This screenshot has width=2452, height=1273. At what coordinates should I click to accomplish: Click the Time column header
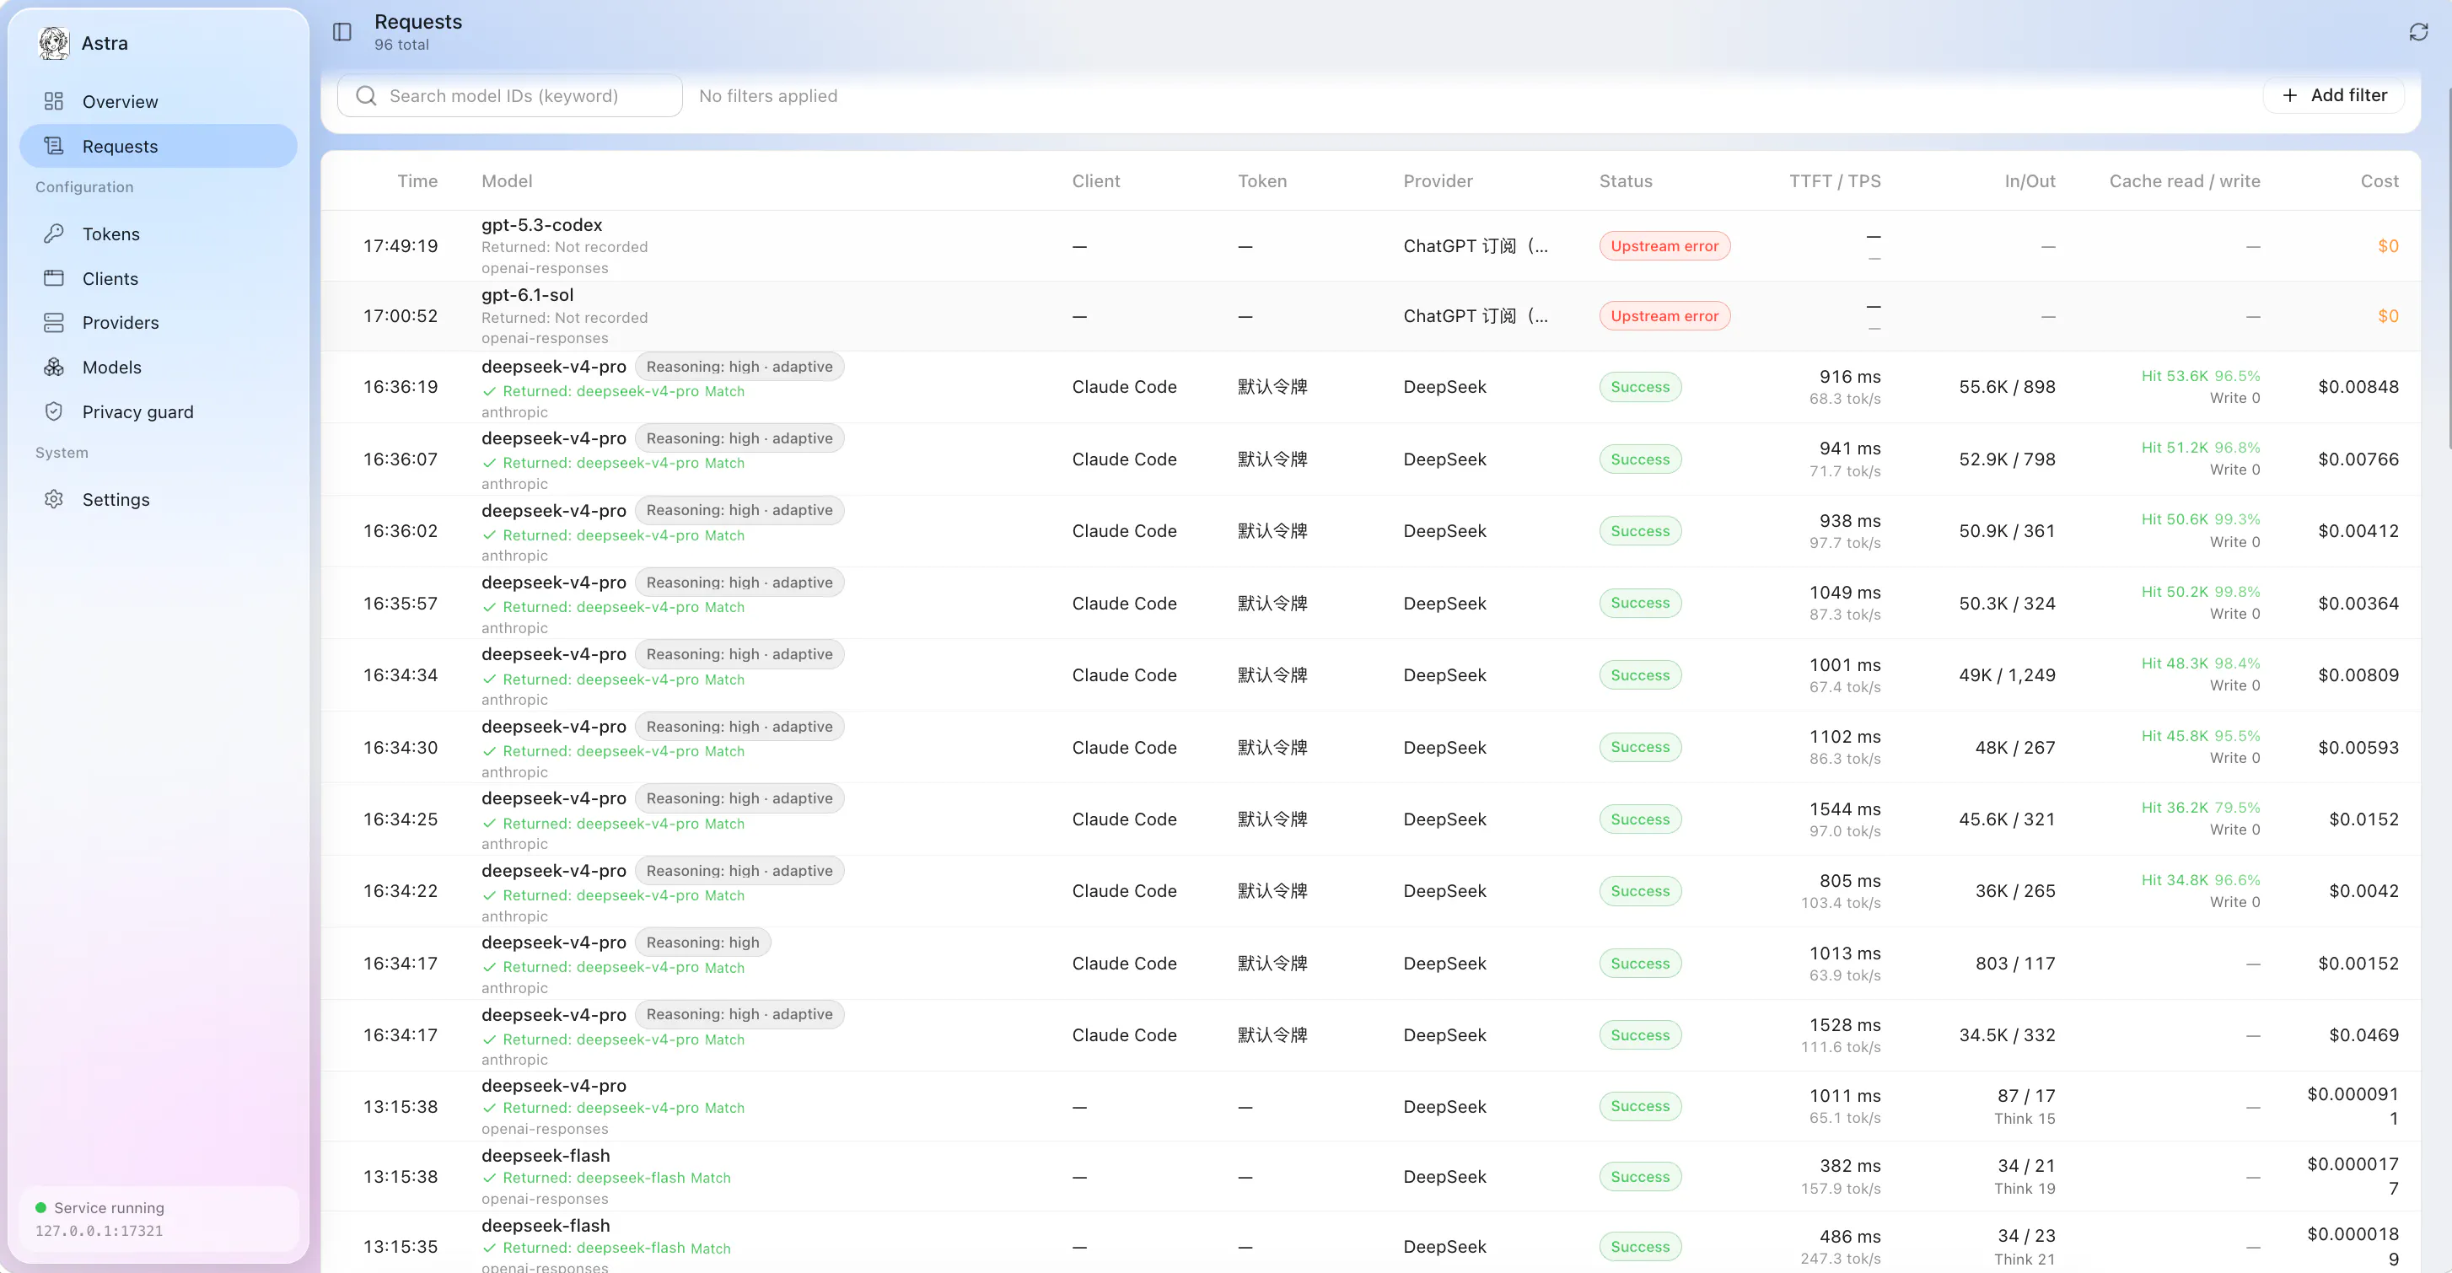[x=417, y=180]
